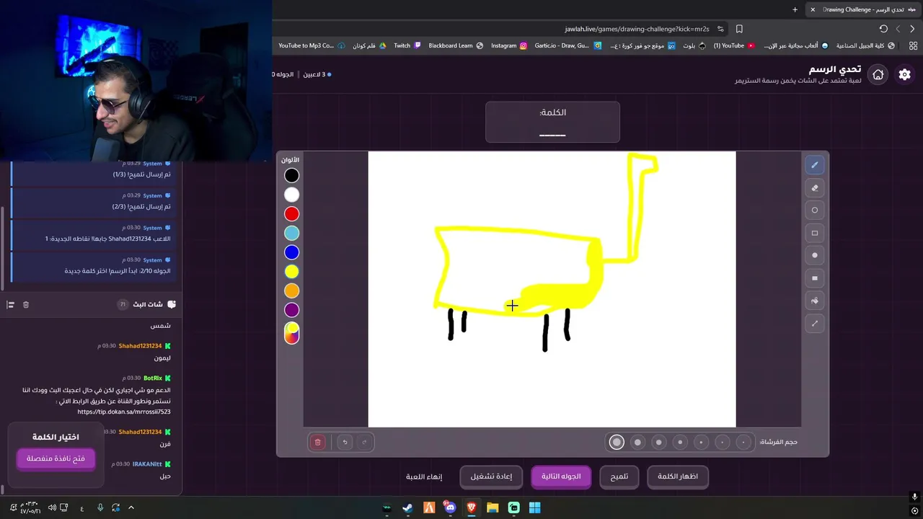Pick the purple color swatch

pos(291,310)
